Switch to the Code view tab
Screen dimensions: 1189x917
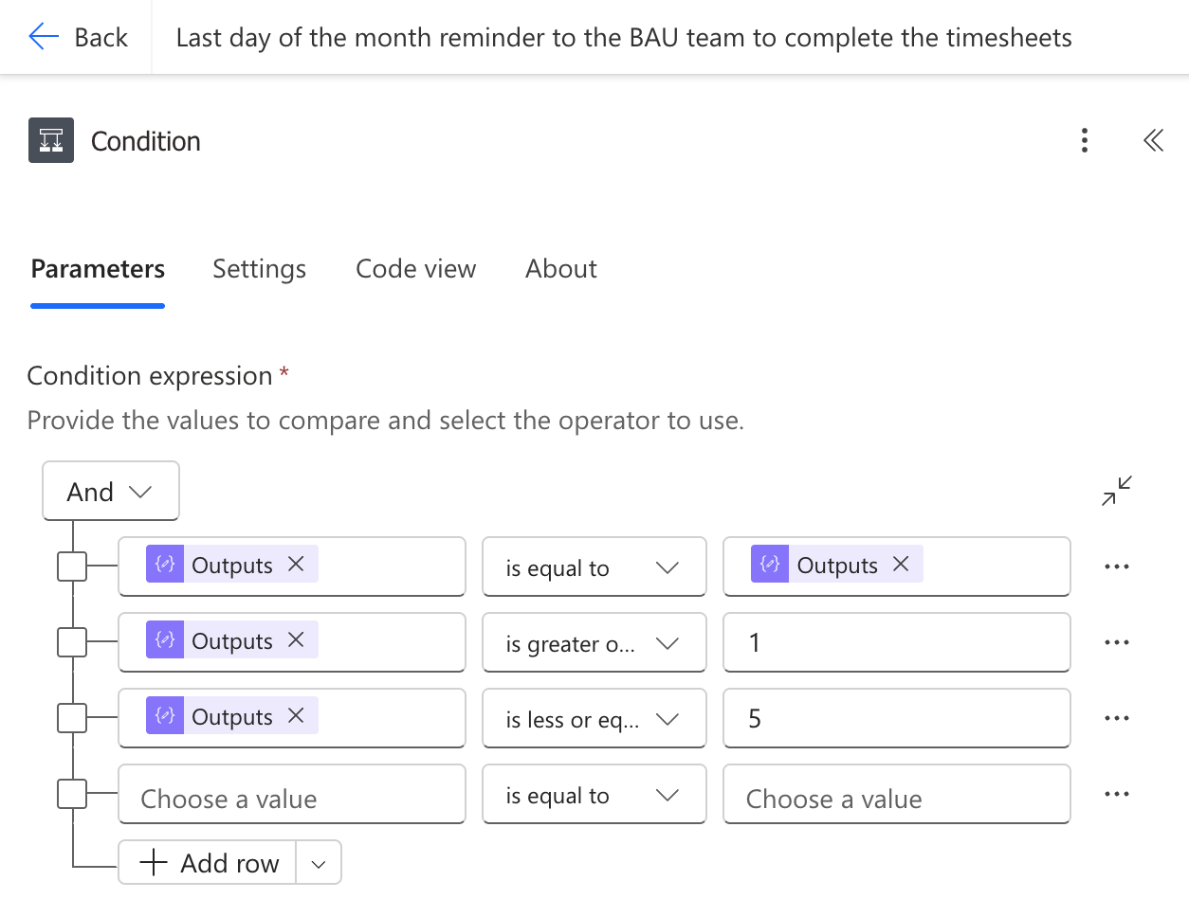416,269
